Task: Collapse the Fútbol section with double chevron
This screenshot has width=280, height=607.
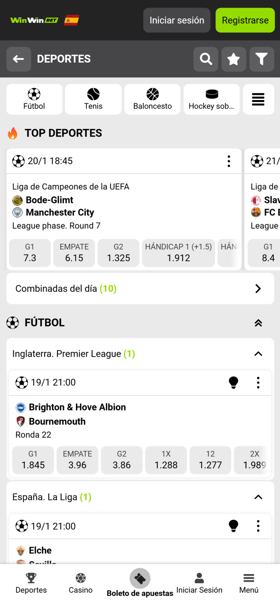Action: pos(258,323)
